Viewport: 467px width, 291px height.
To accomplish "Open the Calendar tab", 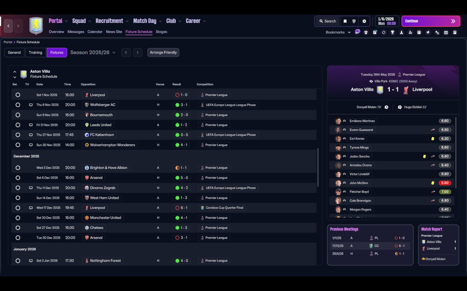I will tap(95, 32).
